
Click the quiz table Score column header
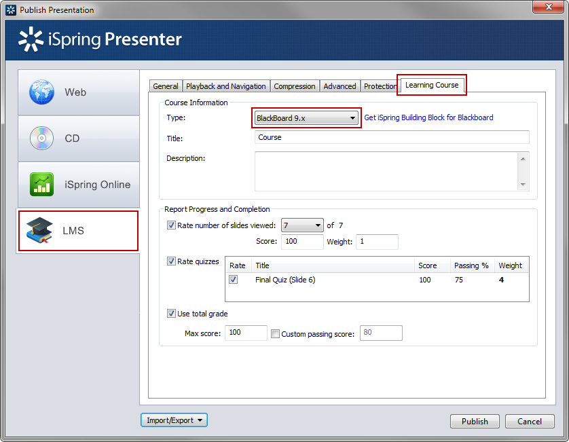[433, 265]
